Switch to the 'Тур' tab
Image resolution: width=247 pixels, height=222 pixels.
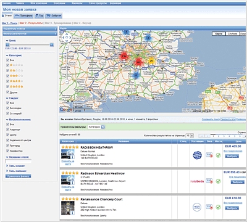click(x=39, y=15)
